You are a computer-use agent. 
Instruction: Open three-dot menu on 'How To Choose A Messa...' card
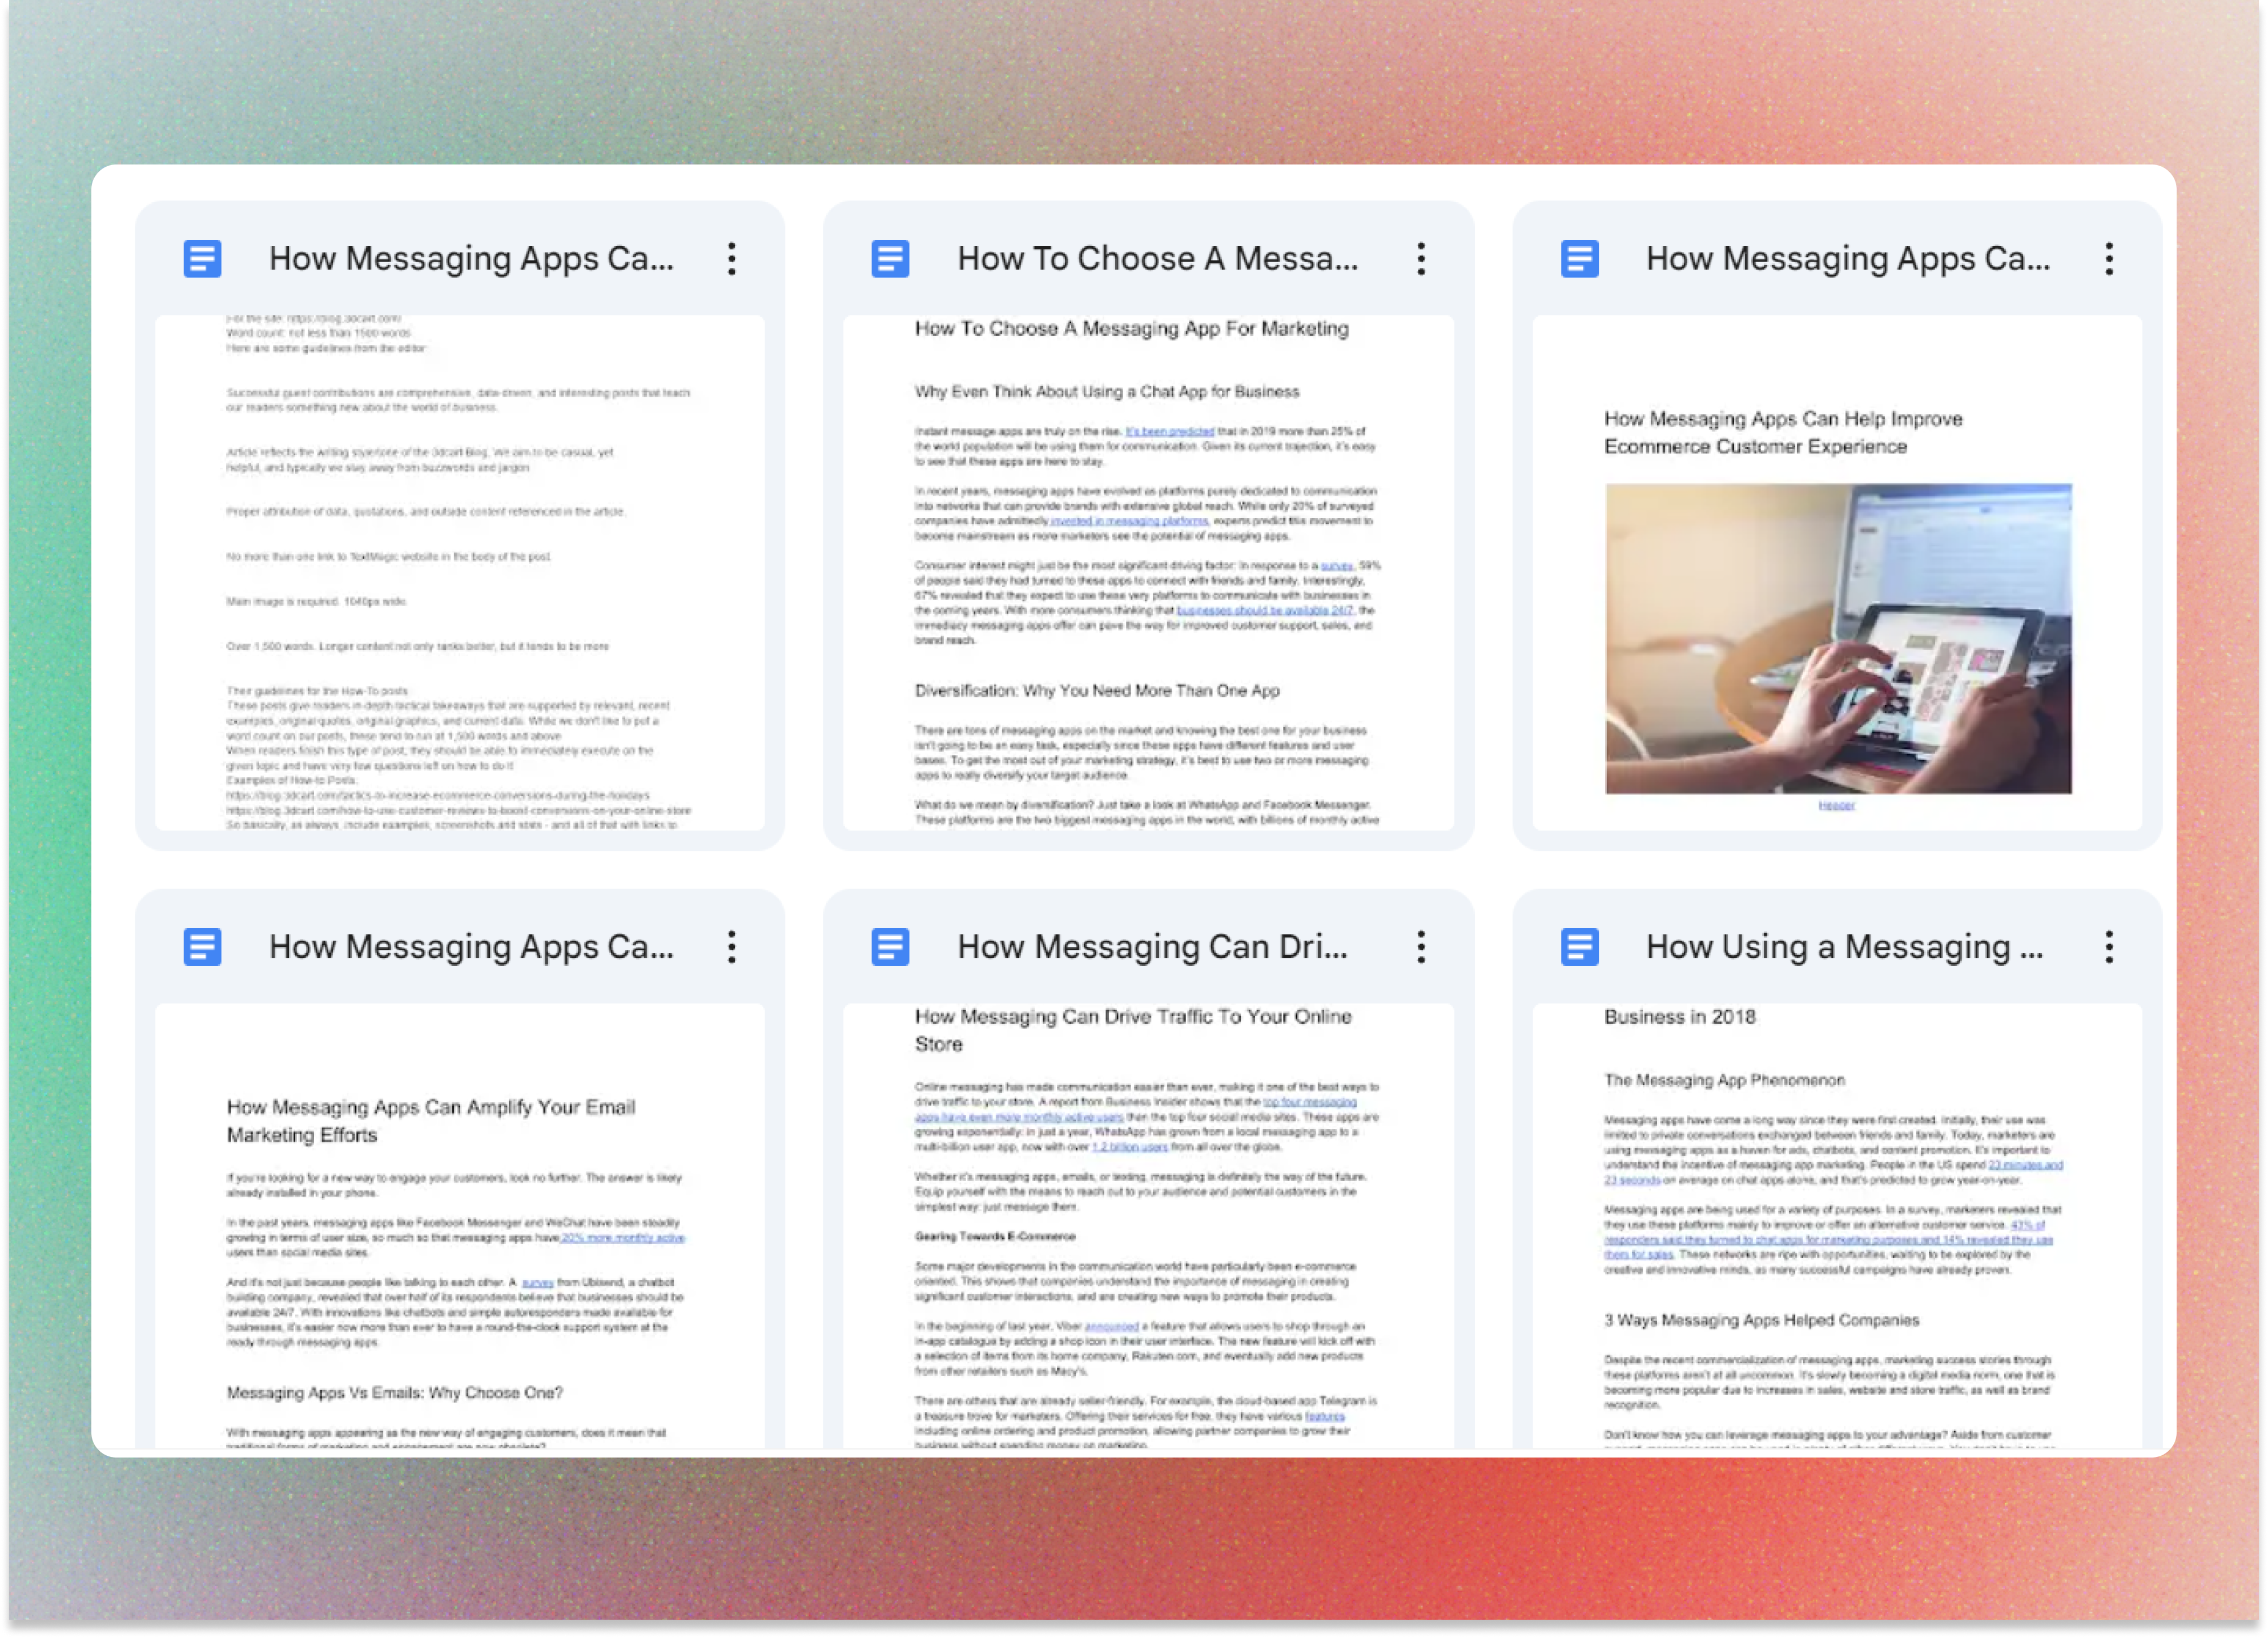[1420, 259]
